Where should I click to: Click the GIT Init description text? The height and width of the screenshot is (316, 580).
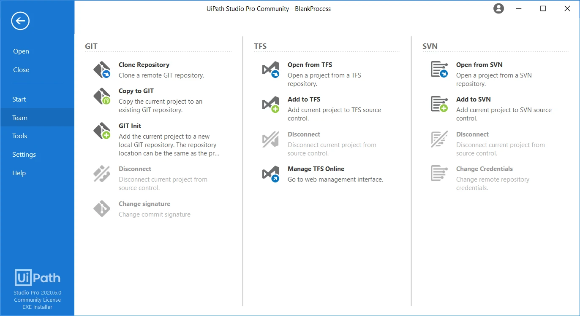[169, 145]
